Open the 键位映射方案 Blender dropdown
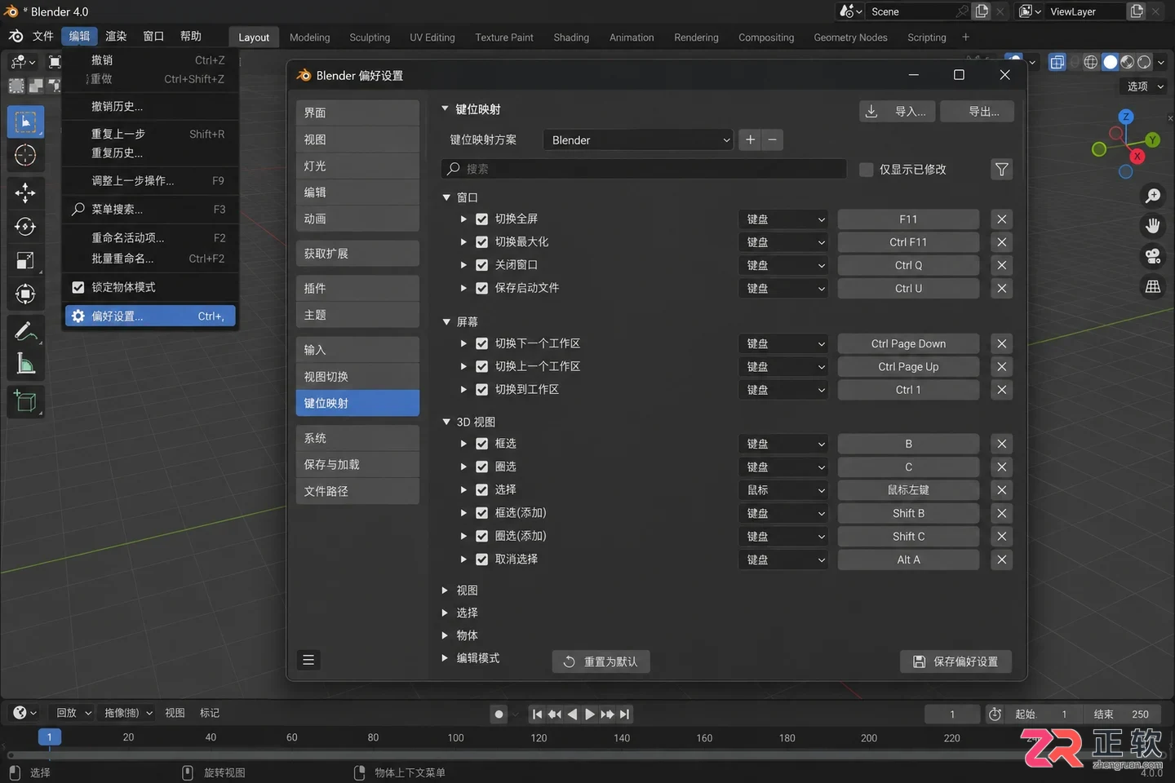The height and width of the screenshot is (783, 1175). (639, 140)
